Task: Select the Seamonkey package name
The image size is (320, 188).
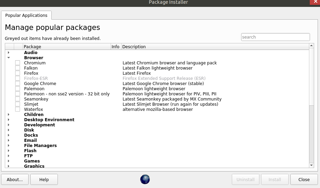Action: point(36,99)
